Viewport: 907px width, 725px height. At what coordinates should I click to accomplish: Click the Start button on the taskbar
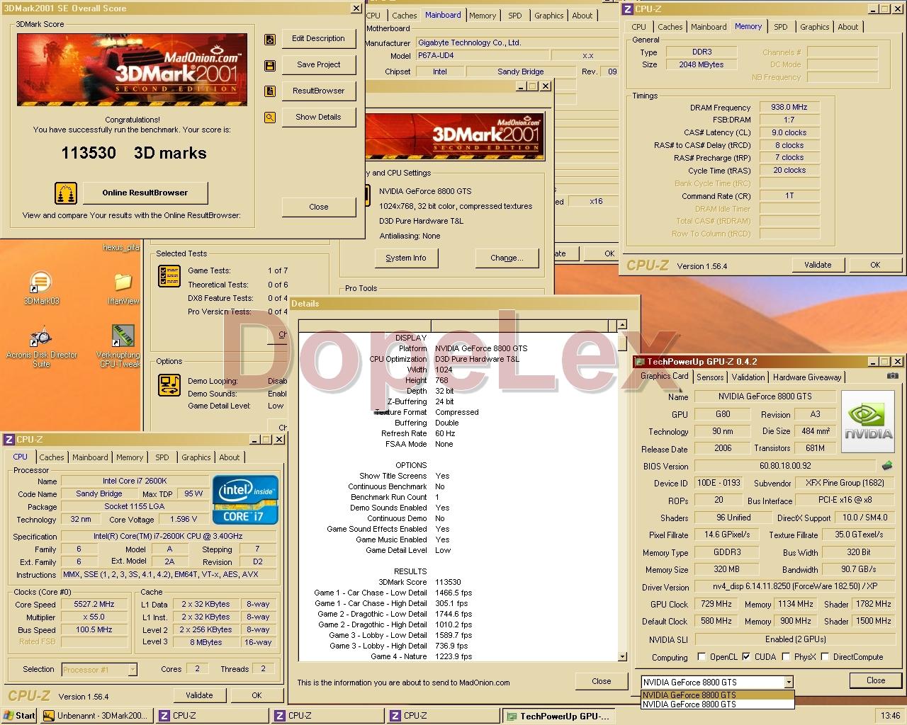point(20,716)
